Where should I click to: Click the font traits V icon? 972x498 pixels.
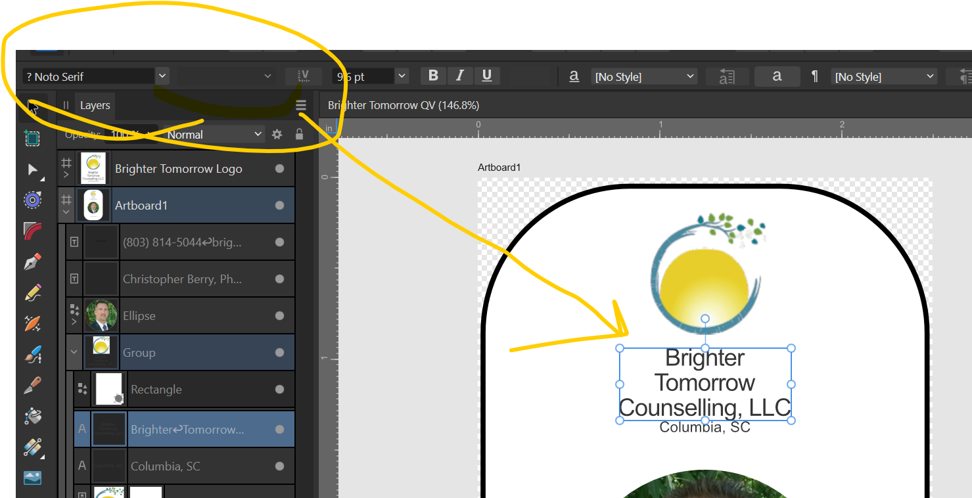point(303,76)
